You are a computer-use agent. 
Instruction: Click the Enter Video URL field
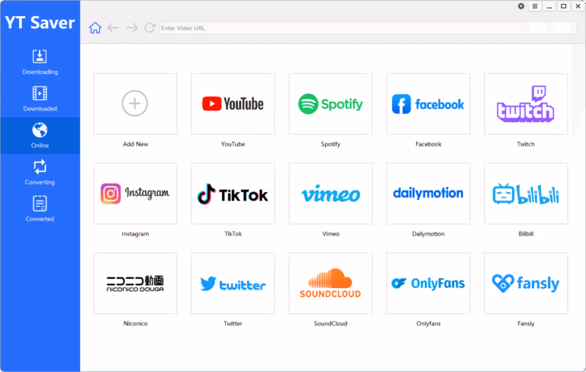(x=368, y=28)
